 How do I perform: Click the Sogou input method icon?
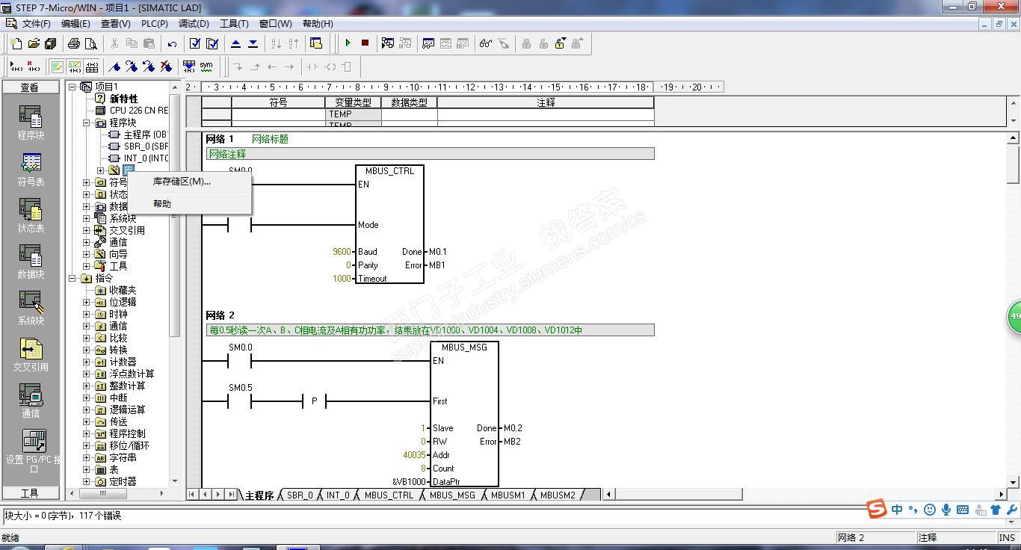click(877, 510)
